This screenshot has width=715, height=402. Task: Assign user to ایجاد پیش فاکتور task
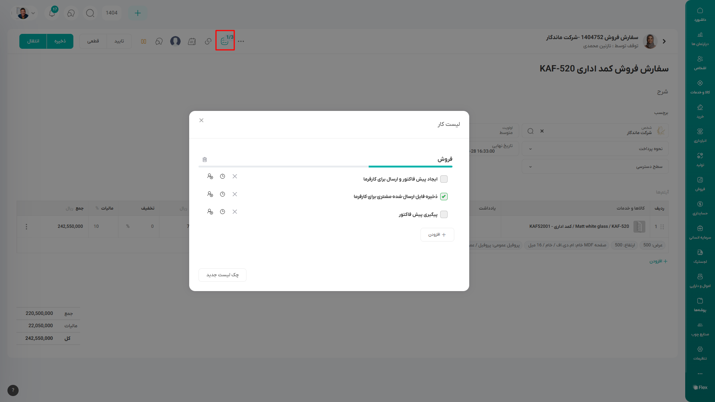coord(210,176)
